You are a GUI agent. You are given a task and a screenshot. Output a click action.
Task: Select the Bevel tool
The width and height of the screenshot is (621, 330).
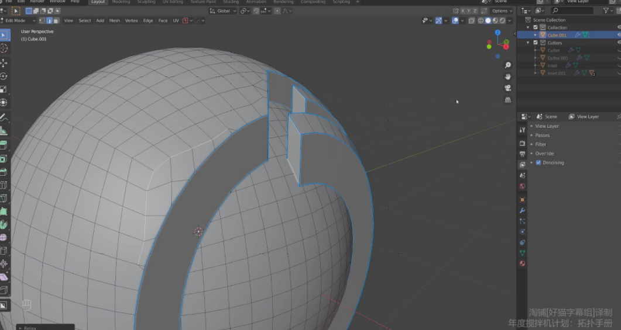click(4, 172)
